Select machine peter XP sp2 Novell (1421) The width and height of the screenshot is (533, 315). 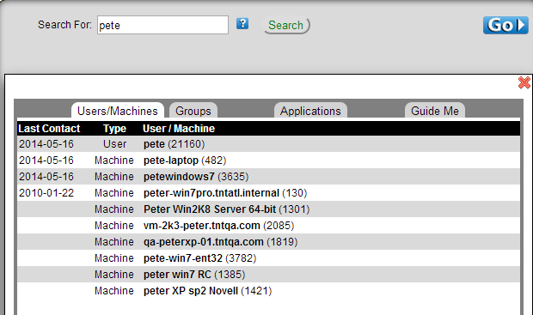(x=207, y=291)
